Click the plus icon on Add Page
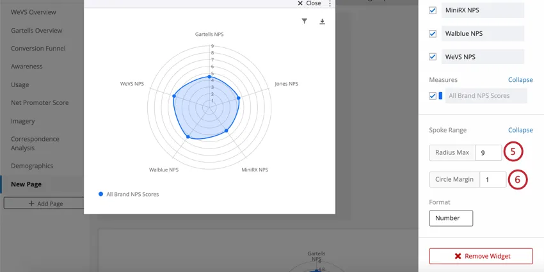 pos(31,204)
